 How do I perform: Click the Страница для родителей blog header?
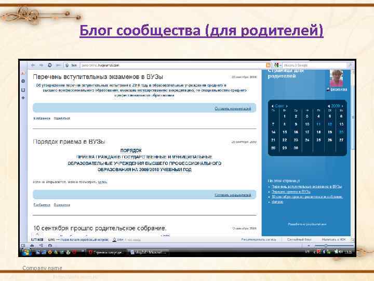pyautogui.click(x=285, y=73)
